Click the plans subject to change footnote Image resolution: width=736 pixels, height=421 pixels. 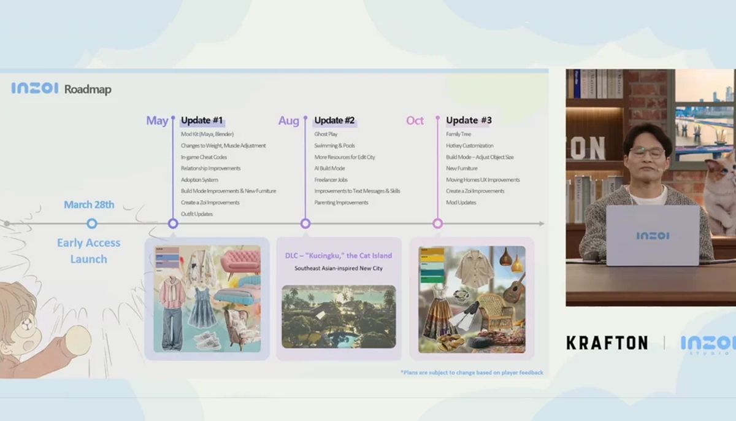pyautogui.click(x=472, y=373)
